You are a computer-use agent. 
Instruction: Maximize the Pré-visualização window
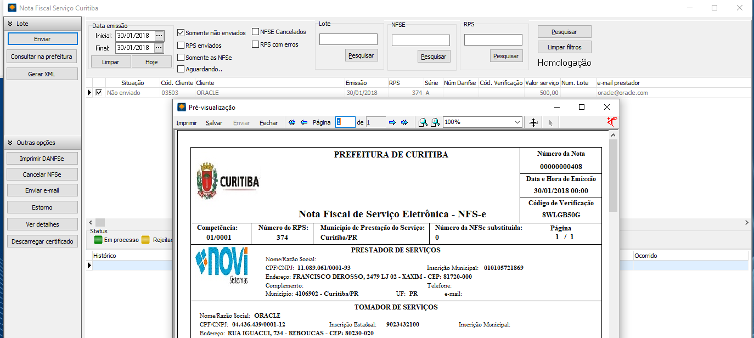(x=582, y=107)
